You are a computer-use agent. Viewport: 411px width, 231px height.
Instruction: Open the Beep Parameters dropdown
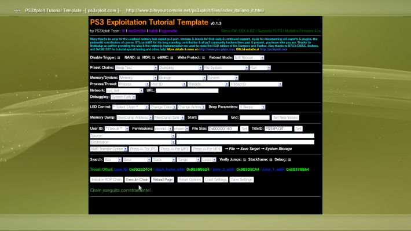[x=252, y=107]
